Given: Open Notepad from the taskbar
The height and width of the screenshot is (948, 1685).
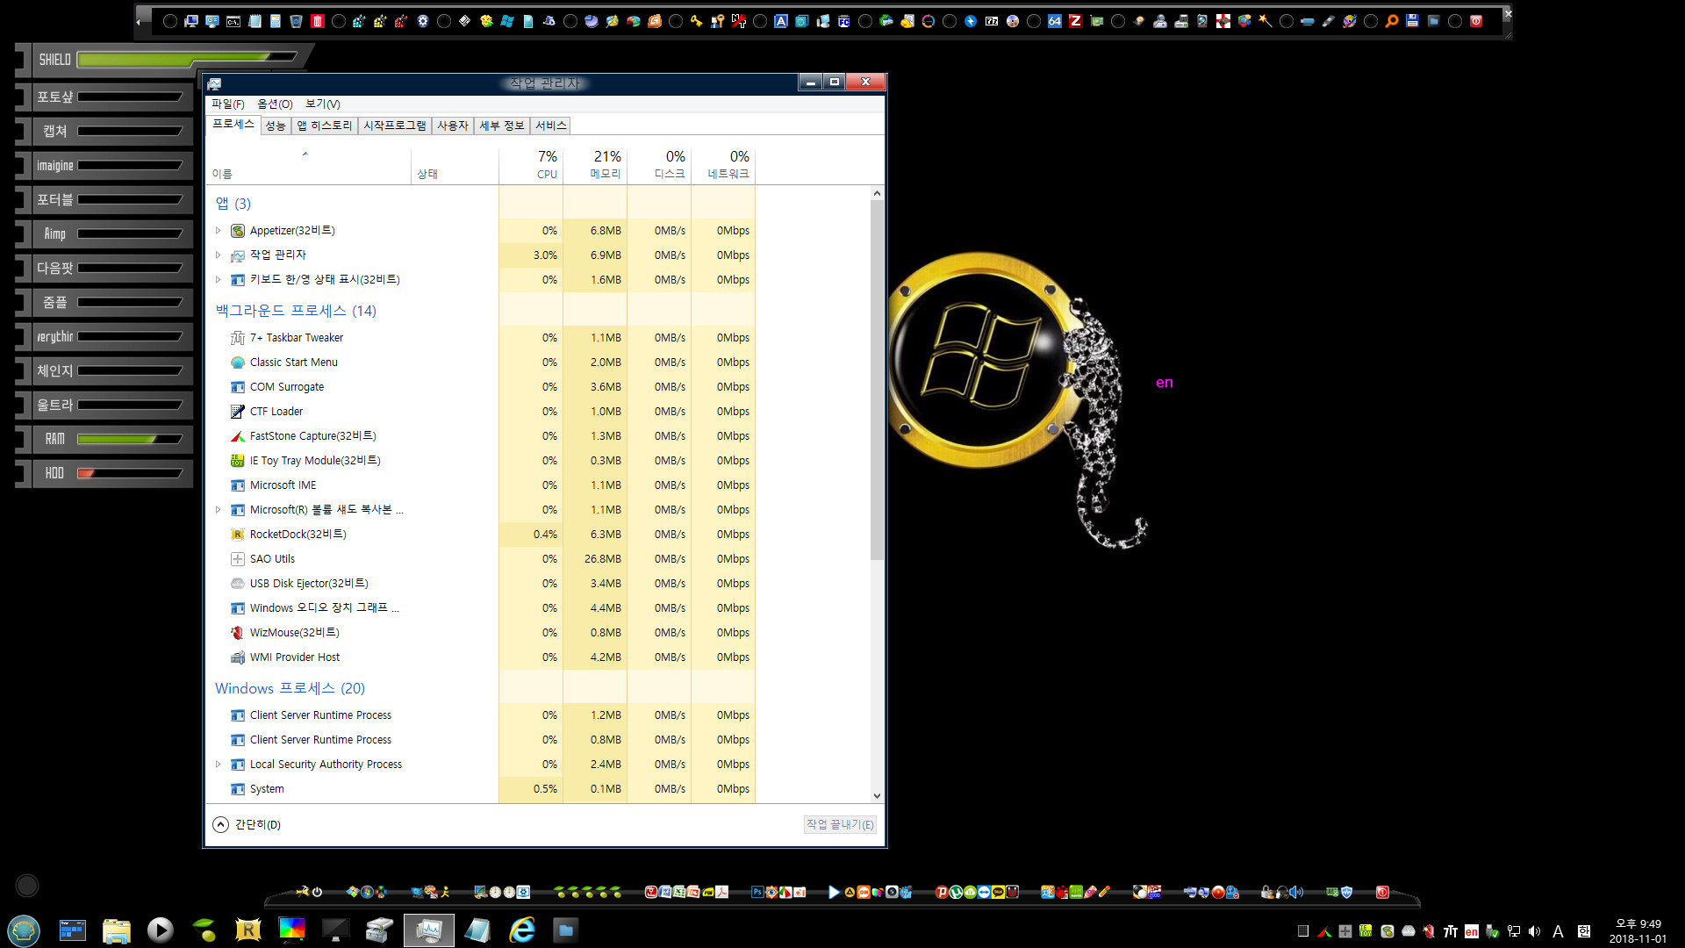Looking at the screenshot, I should [x=477, y=930].
